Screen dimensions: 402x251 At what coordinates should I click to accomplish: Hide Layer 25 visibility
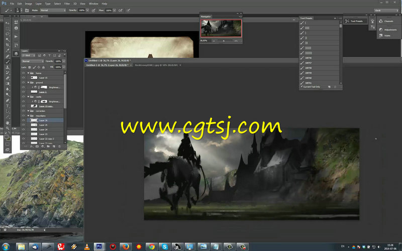click(x=23, y=124)
